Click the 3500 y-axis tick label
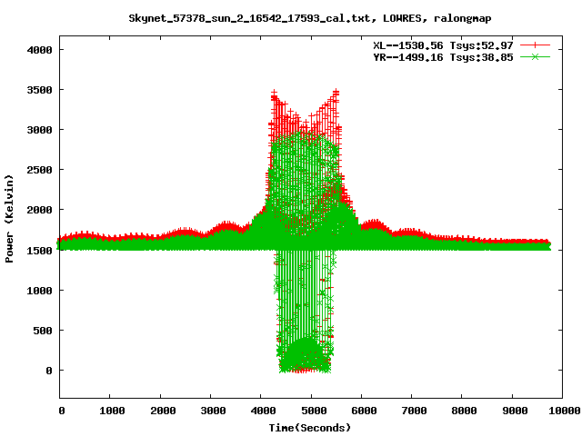The width and height of the screenshot is (582, 436). (x=40, y=90)
